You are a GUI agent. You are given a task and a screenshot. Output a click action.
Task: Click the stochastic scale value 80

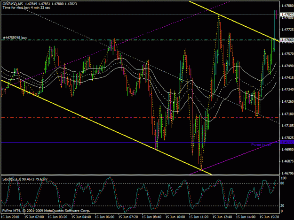point(283,183)
